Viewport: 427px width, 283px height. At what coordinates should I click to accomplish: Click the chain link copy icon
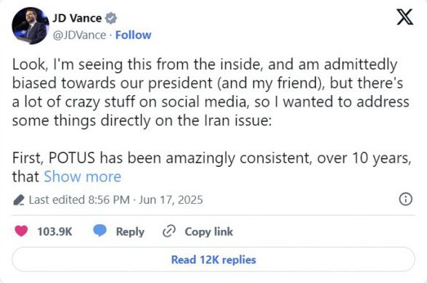(x=168, y=231)
